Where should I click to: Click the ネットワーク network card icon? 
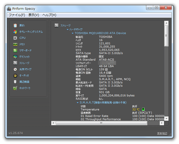click(15, 88)
